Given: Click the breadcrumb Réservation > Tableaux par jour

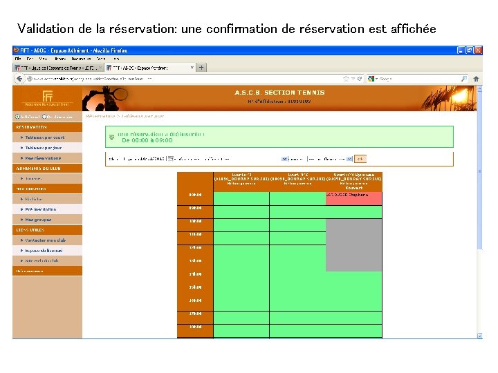Looking at the screenshot, I should point(124,116).
